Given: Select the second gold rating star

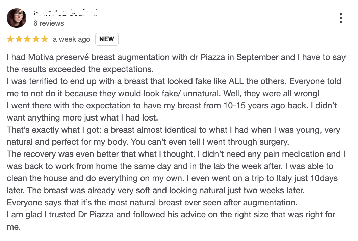Looking at the screenshot, I should [18, 39].
